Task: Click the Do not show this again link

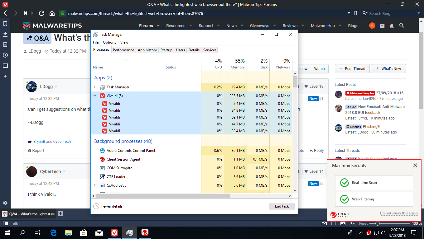Action: pos(399,213)
